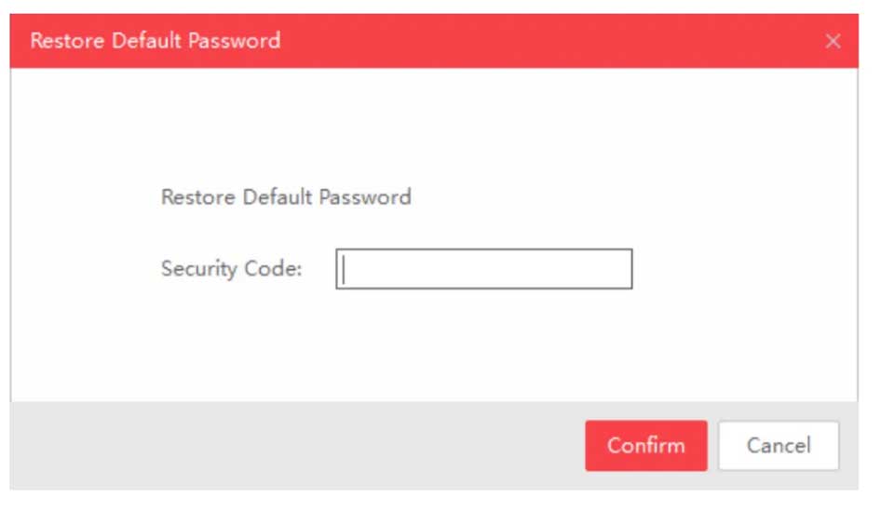Click the white button next to Confirm
894x525 pixels.
tap(779, 445)
